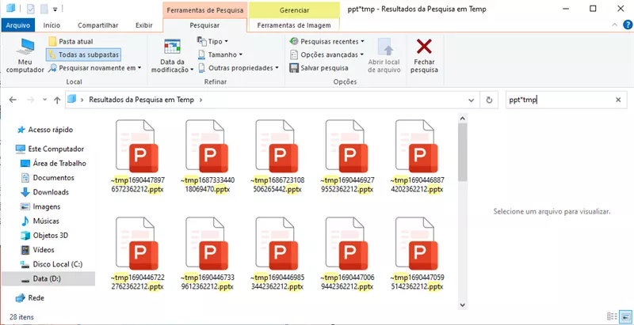Select Acesso rápido in navigation pane
This screenshot has height=325, width=634.
[x=50, y=130]
